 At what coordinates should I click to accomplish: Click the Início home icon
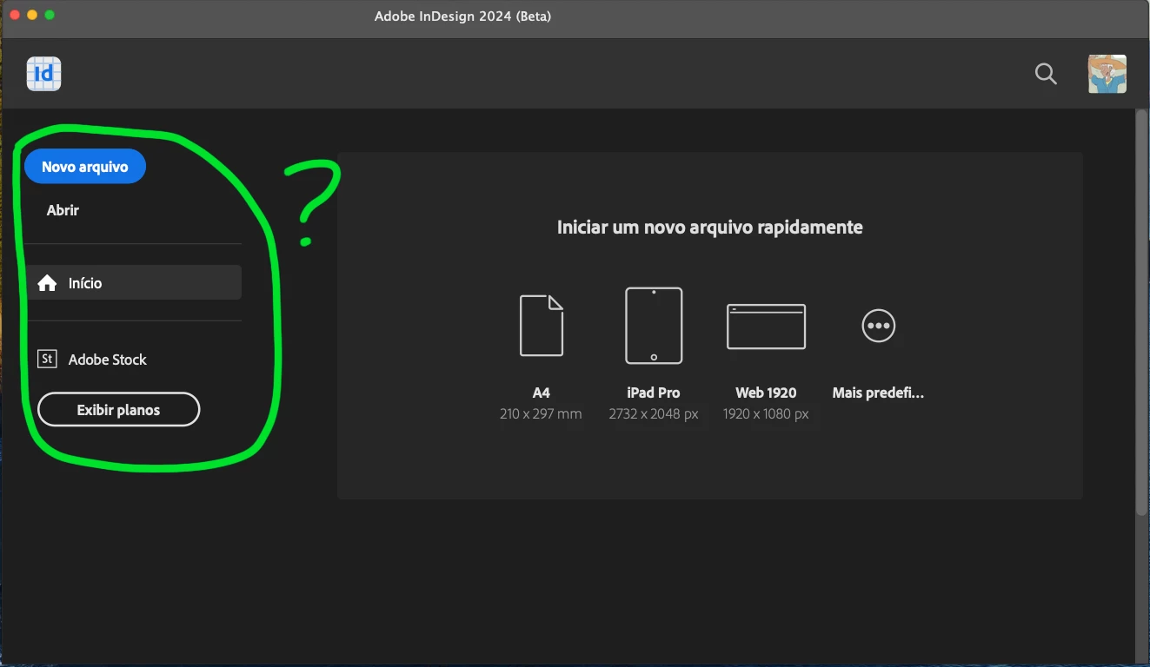pos(47,283)
